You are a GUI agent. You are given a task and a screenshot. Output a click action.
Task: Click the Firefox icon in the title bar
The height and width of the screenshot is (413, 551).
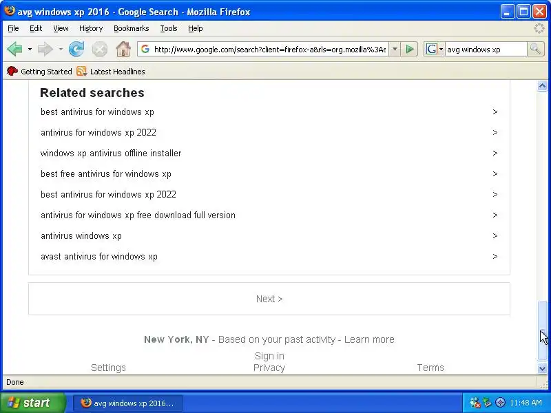tap(10, 11)
